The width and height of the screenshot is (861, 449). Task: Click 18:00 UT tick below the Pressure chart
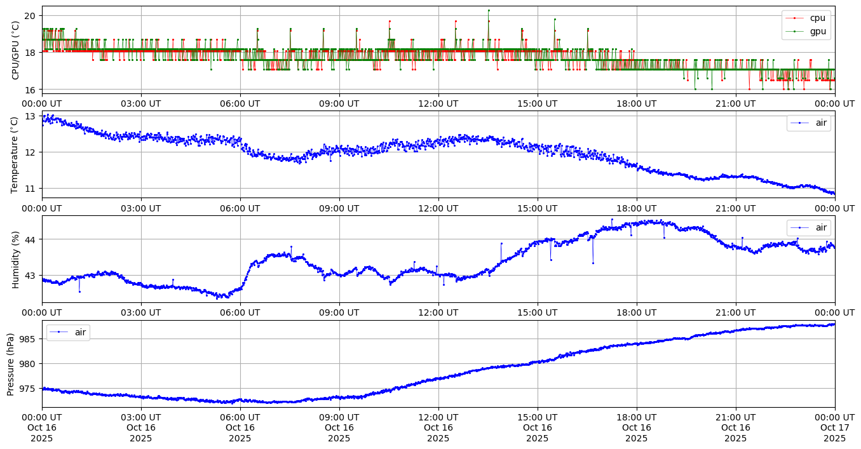636,417
